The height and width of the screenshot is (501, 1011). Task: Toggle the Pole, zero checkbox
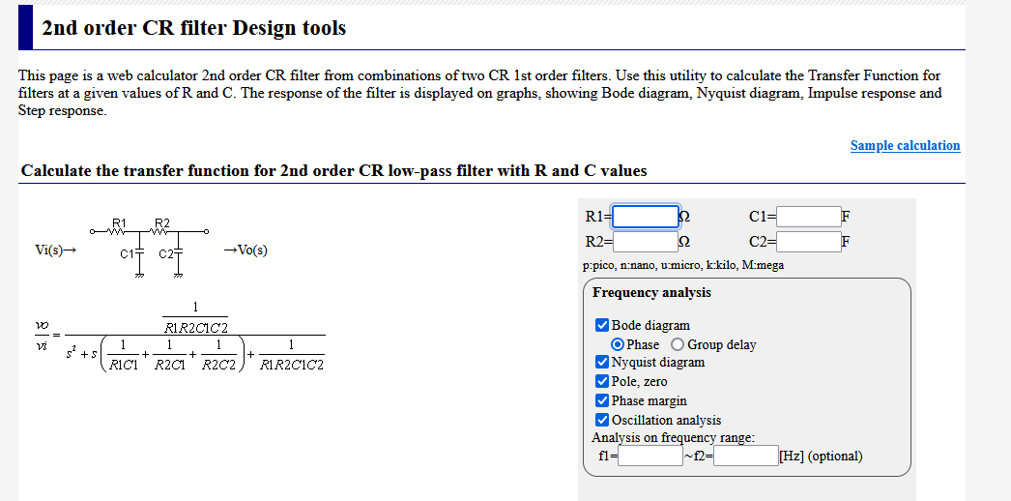tap(602, 382)
